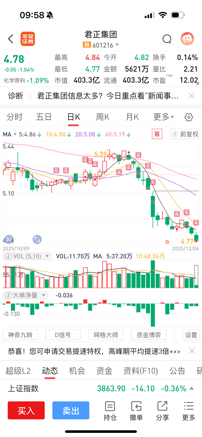
Task: Open 撤单 cancel order icon
Action: coord(136,411)
